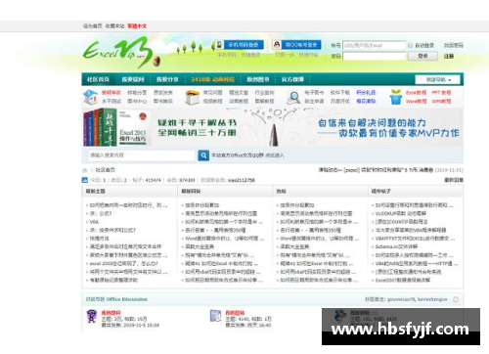489x354 pixels.
Task: Click the QQ penguin login icon
Action: pos(277,45)
